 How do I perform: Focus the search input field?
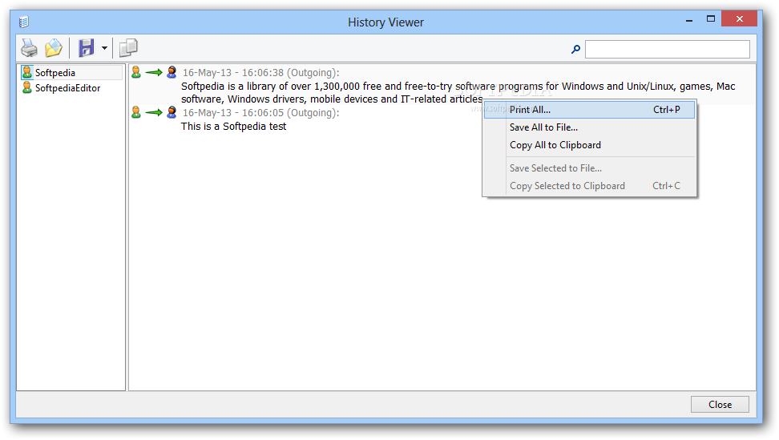(x=668, y=49)
